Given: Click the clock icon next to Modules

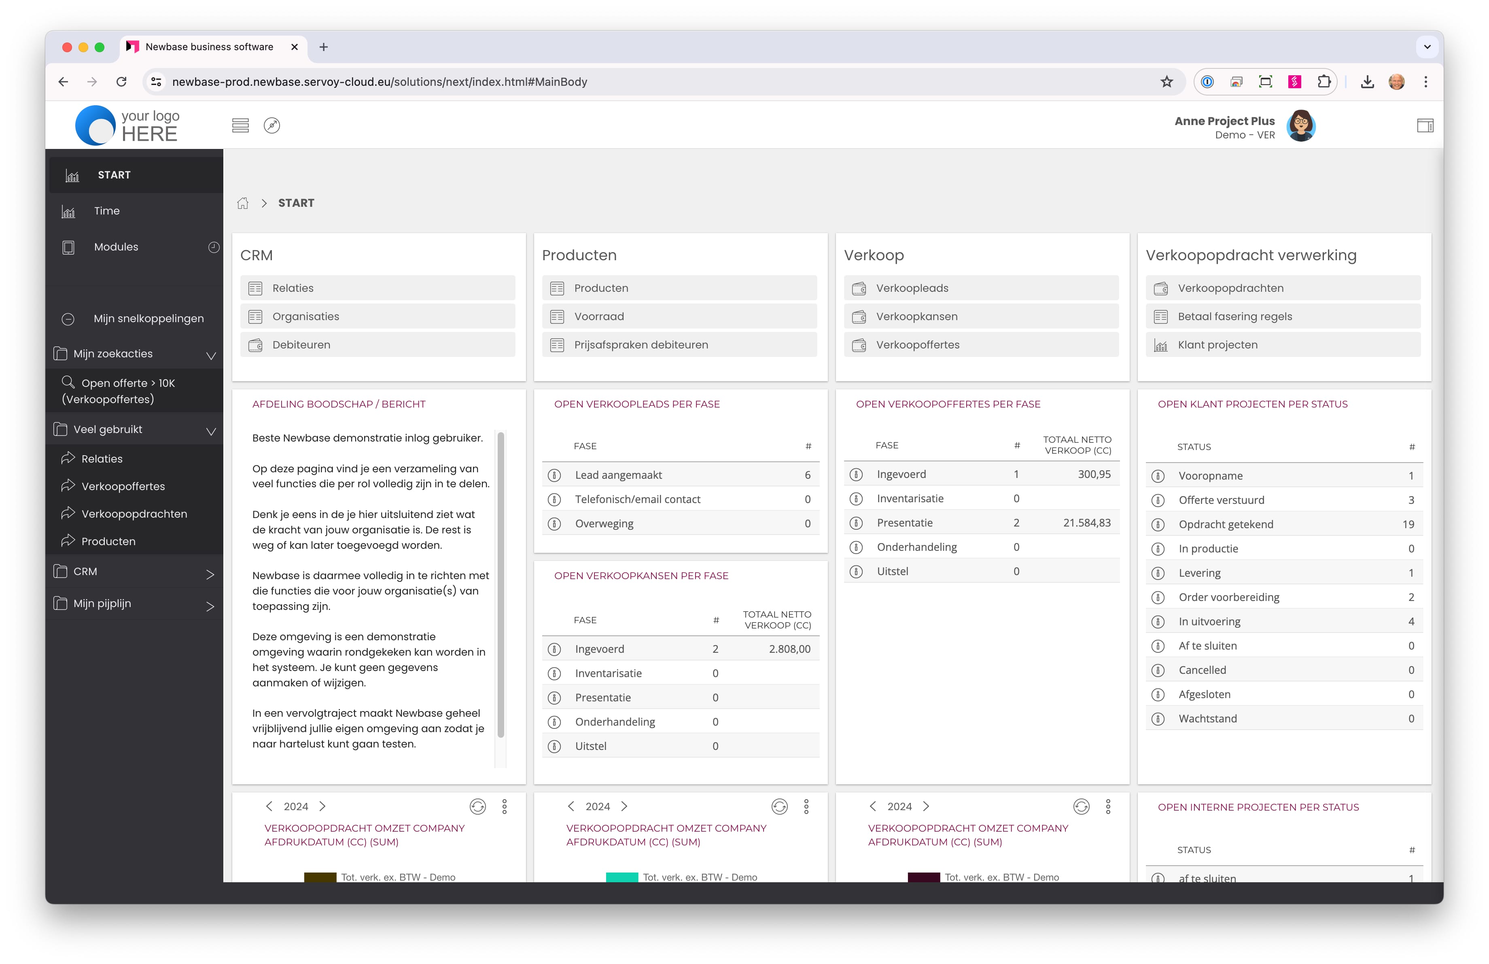Looking at the screenshot, I should tap(213, 247).
